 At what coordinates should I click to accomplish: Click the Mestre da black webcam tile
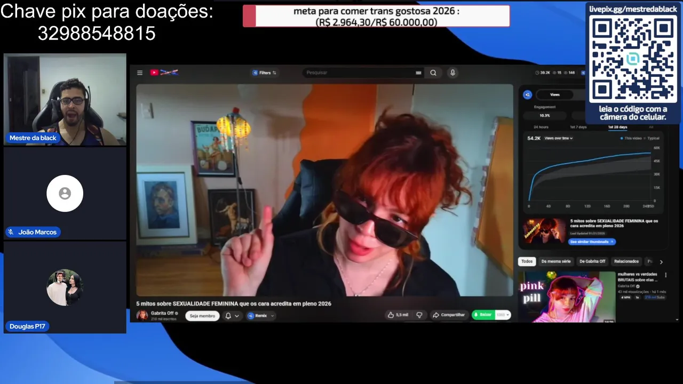pos(65,99)
